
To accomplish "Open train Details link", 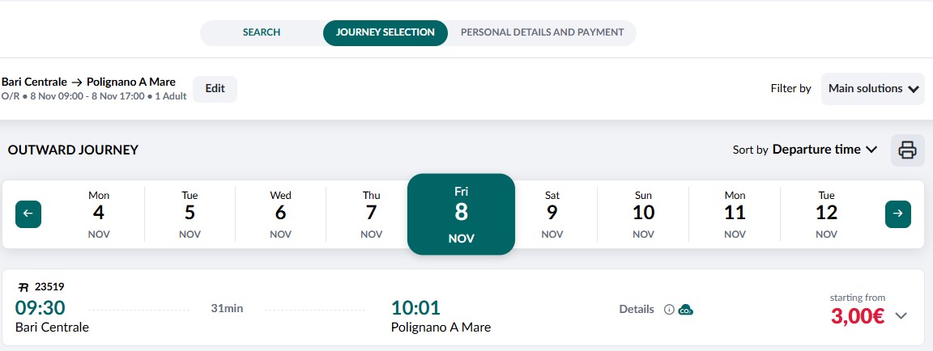I will pos(637,310).
